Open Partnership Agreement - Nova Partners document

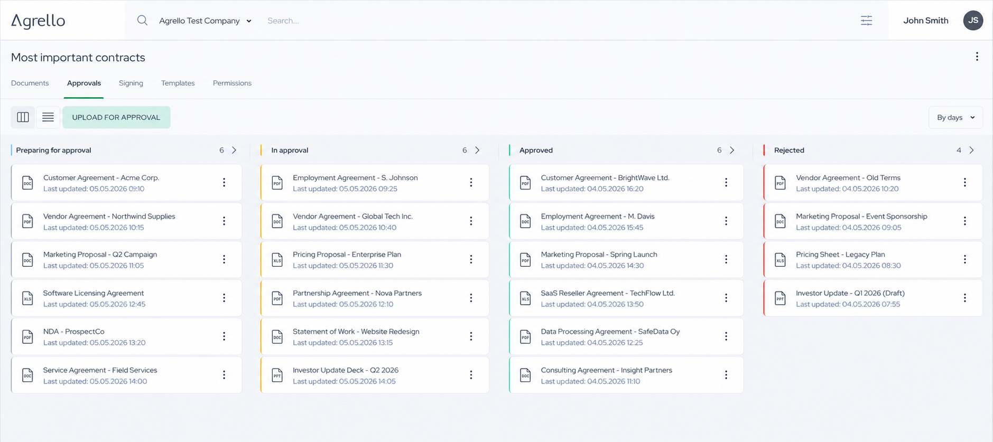pyautogui.click(x=375, y=298)
